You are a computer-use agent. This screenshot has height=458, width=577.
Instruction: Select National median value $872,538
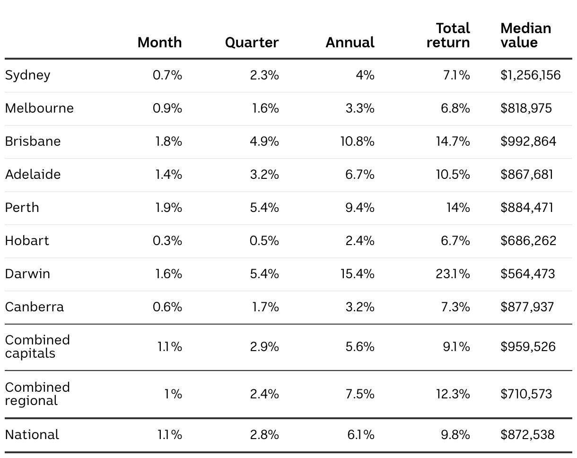pyautogui.click(x=527, y=435)
